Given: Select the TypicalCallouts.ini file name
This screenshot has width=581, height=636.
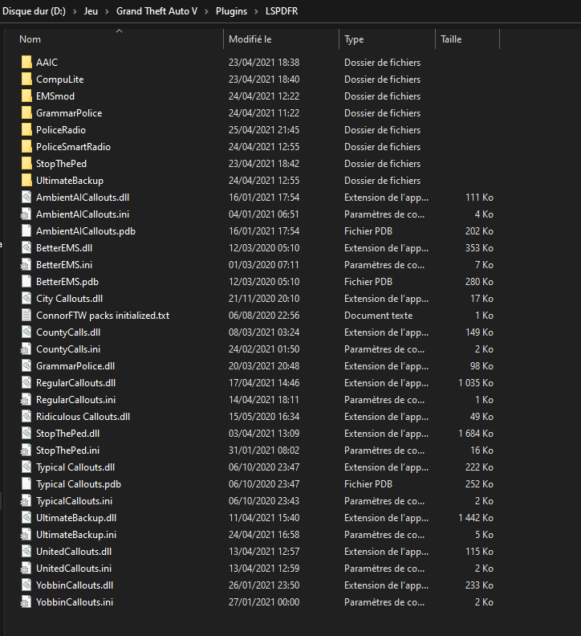Looking at the screenshot, I should [74, 501].
